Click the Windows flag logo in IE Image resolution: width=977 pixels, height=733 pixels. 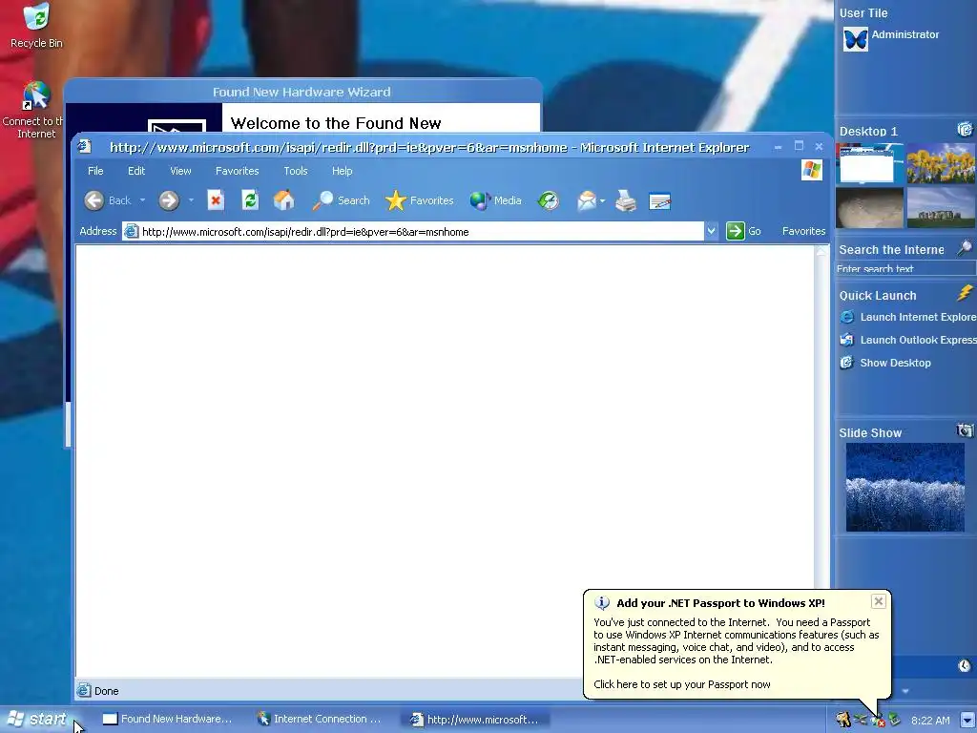[x=811, y=170]
